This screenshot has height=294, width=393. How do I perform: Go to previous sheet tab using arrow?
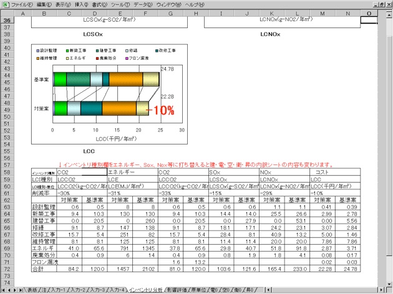point(9,290)
